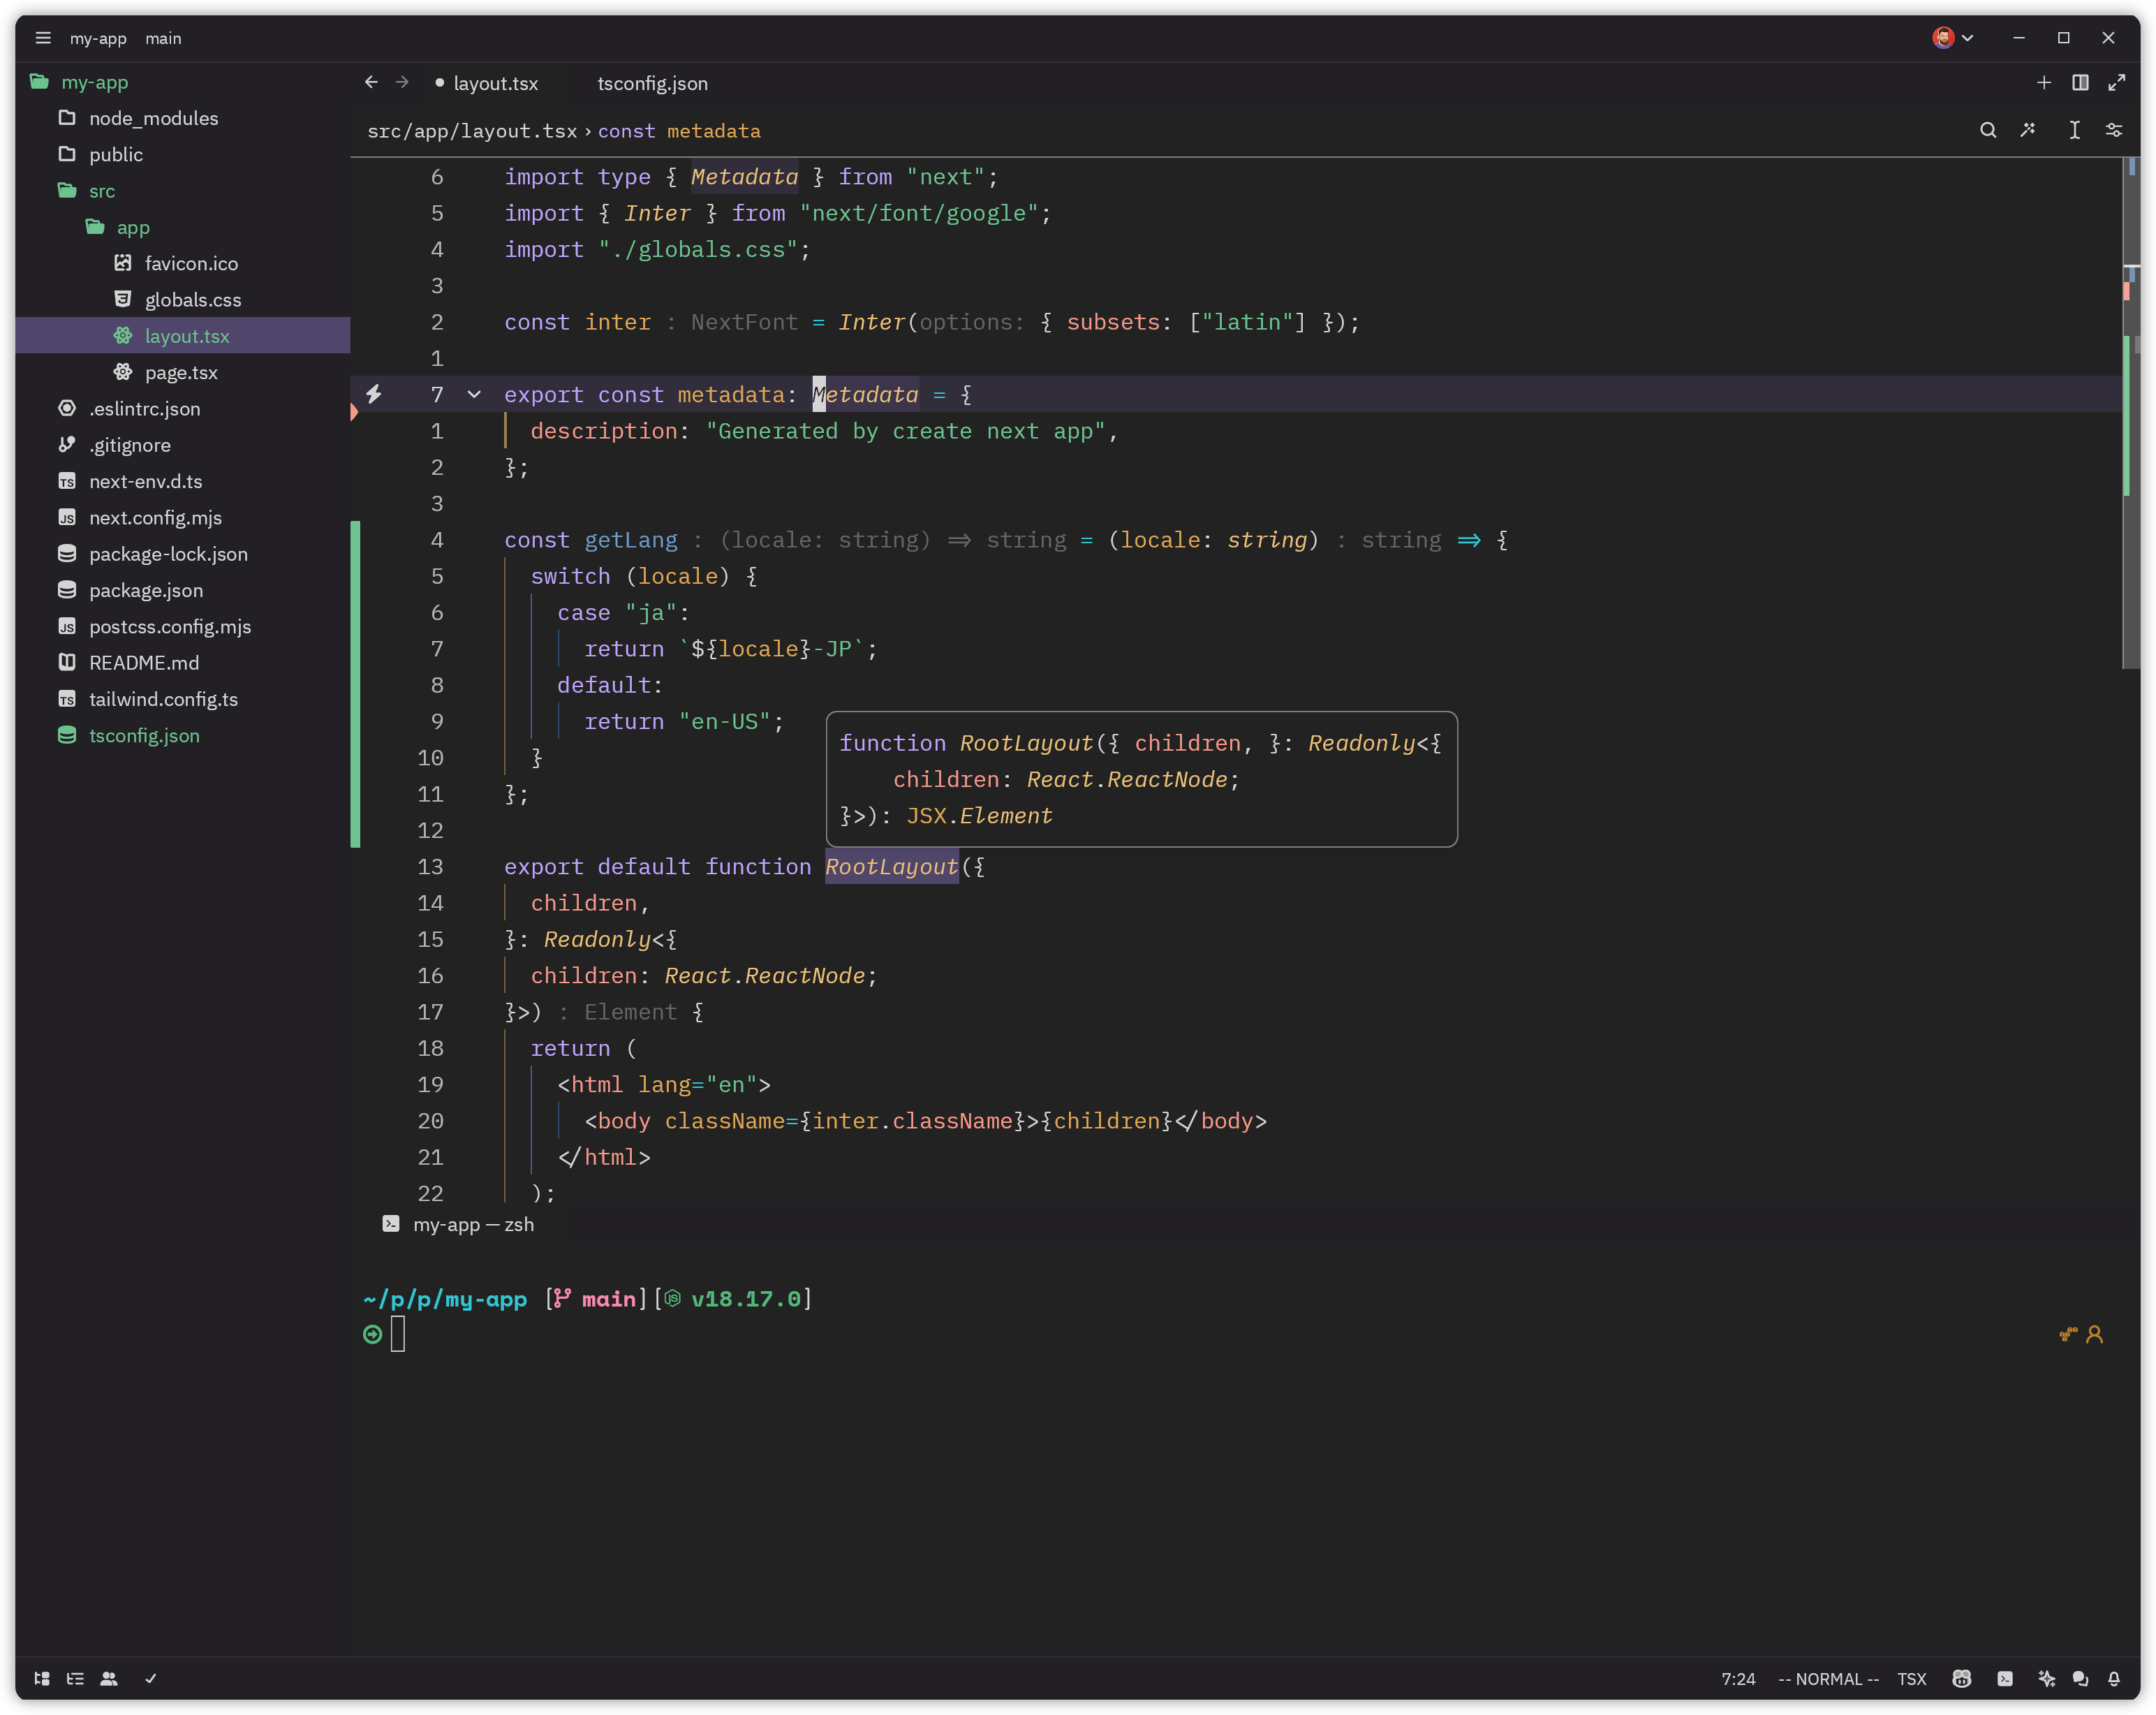Expand the node_modules folder

(138, 118)
